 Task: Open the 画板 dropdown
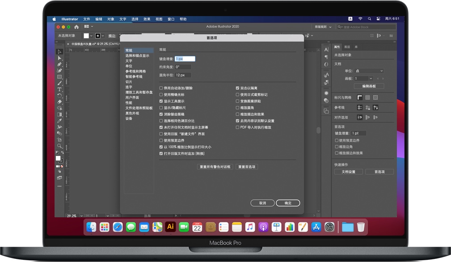coord(364,78)
